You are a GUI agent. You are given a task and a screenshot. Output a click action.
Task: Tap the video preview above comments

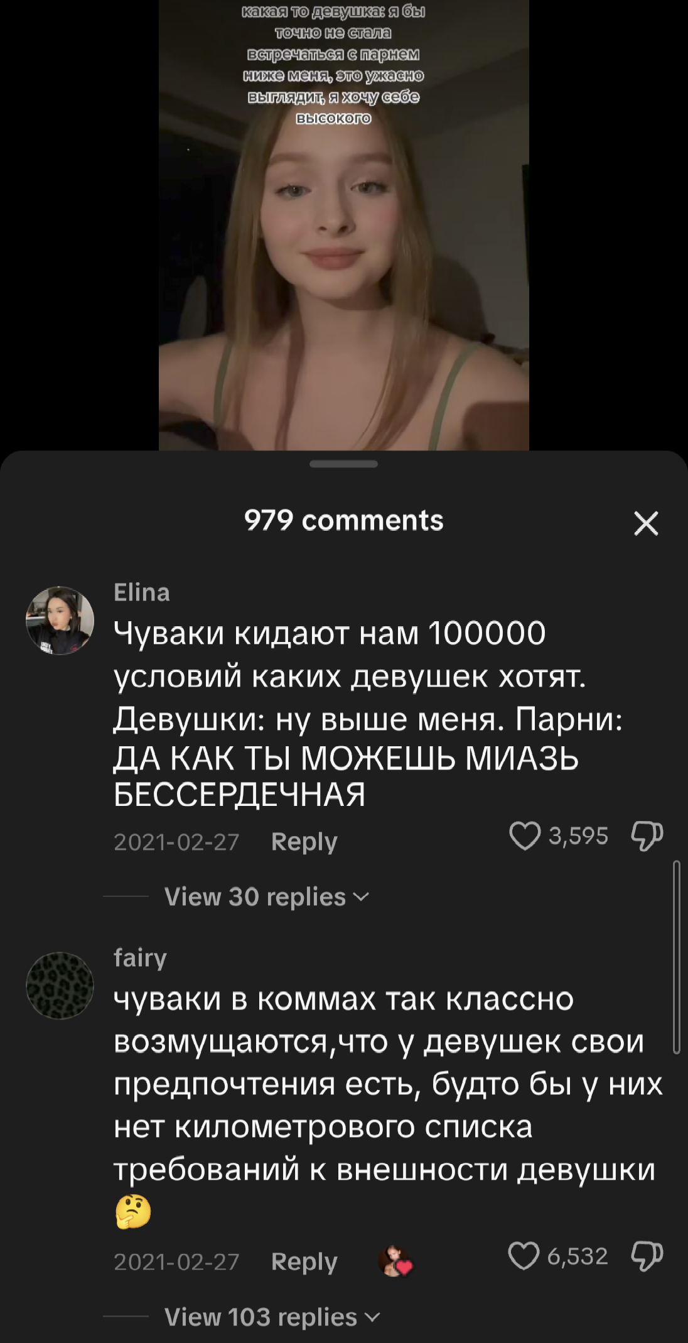344,225
